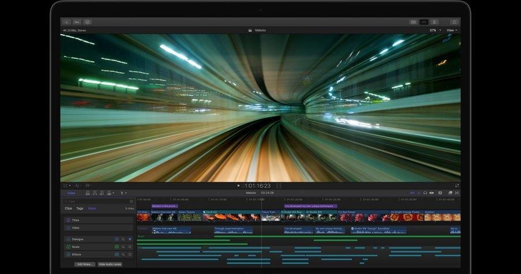Image resolution: width=521 pixels, height=274 pixels.
Task: Click the Dialogue role blue lane icon
Action: coord(117,239)
